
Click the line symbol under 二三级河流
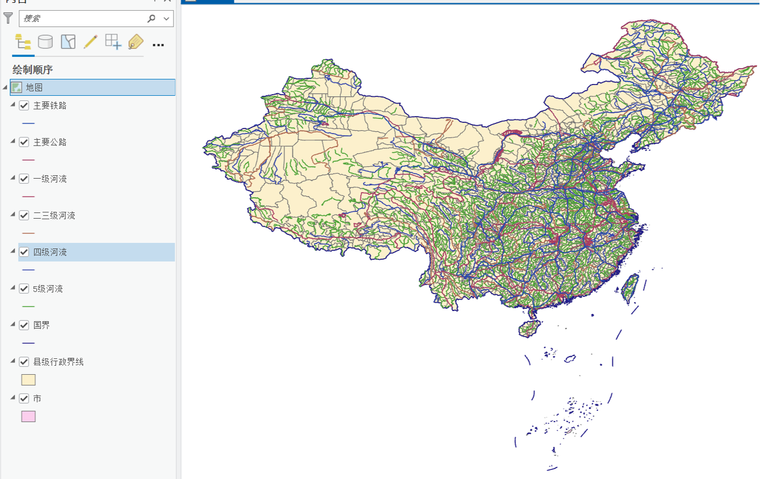[28, 233]
